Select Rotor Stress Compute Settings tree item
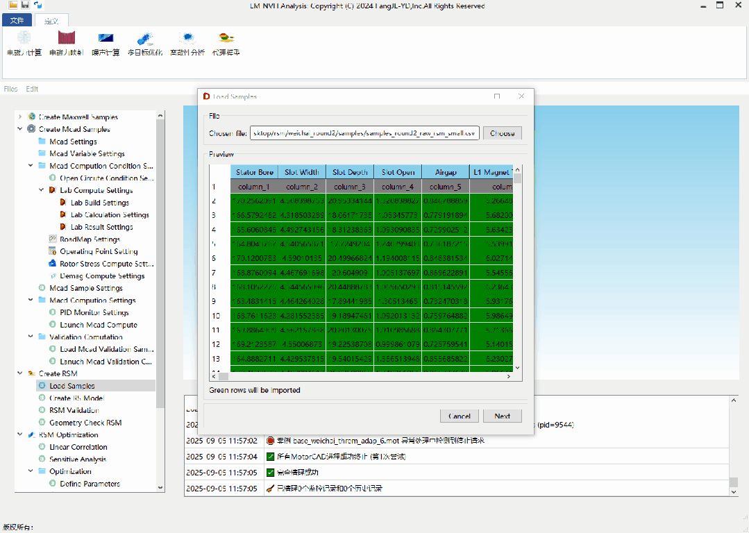Screen dimensions: 749x533 tap(106, 264)
